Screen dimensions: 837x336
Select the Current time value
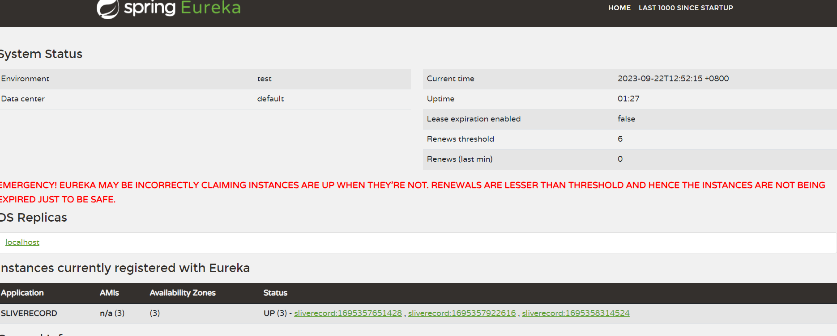click(673, 79)
